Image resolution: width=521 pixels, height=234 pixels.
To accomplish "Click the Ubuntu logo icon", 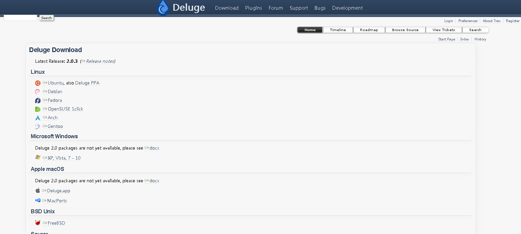I will [38, 83].
